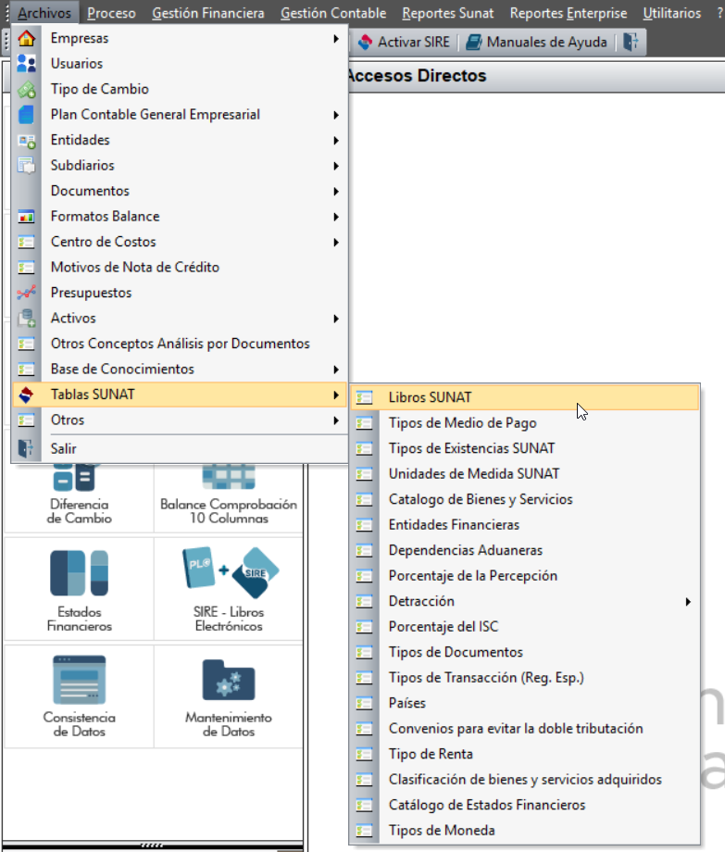Select Porcentaje del ISC
Viewport: 725px width, 852px height.
525,627
